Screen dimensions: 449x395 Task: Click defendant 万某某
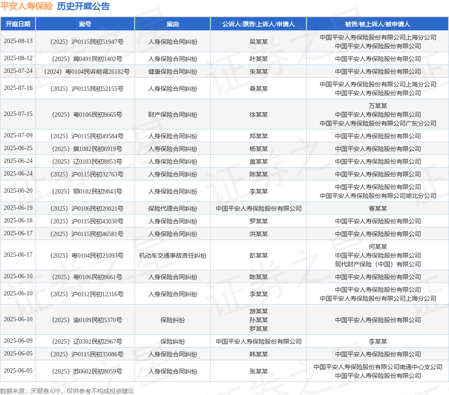(378, 106)
